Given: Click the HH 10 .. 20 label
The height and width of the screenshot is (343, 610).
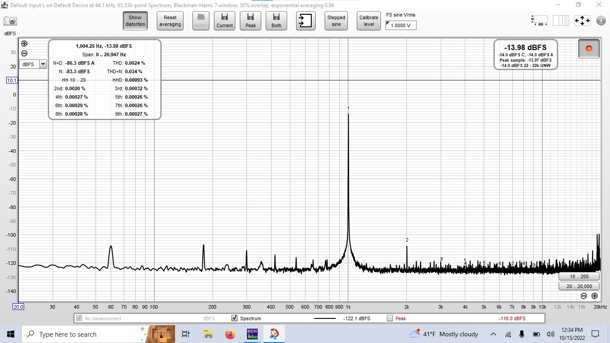Looking at the screenshot, I should 74,80.
